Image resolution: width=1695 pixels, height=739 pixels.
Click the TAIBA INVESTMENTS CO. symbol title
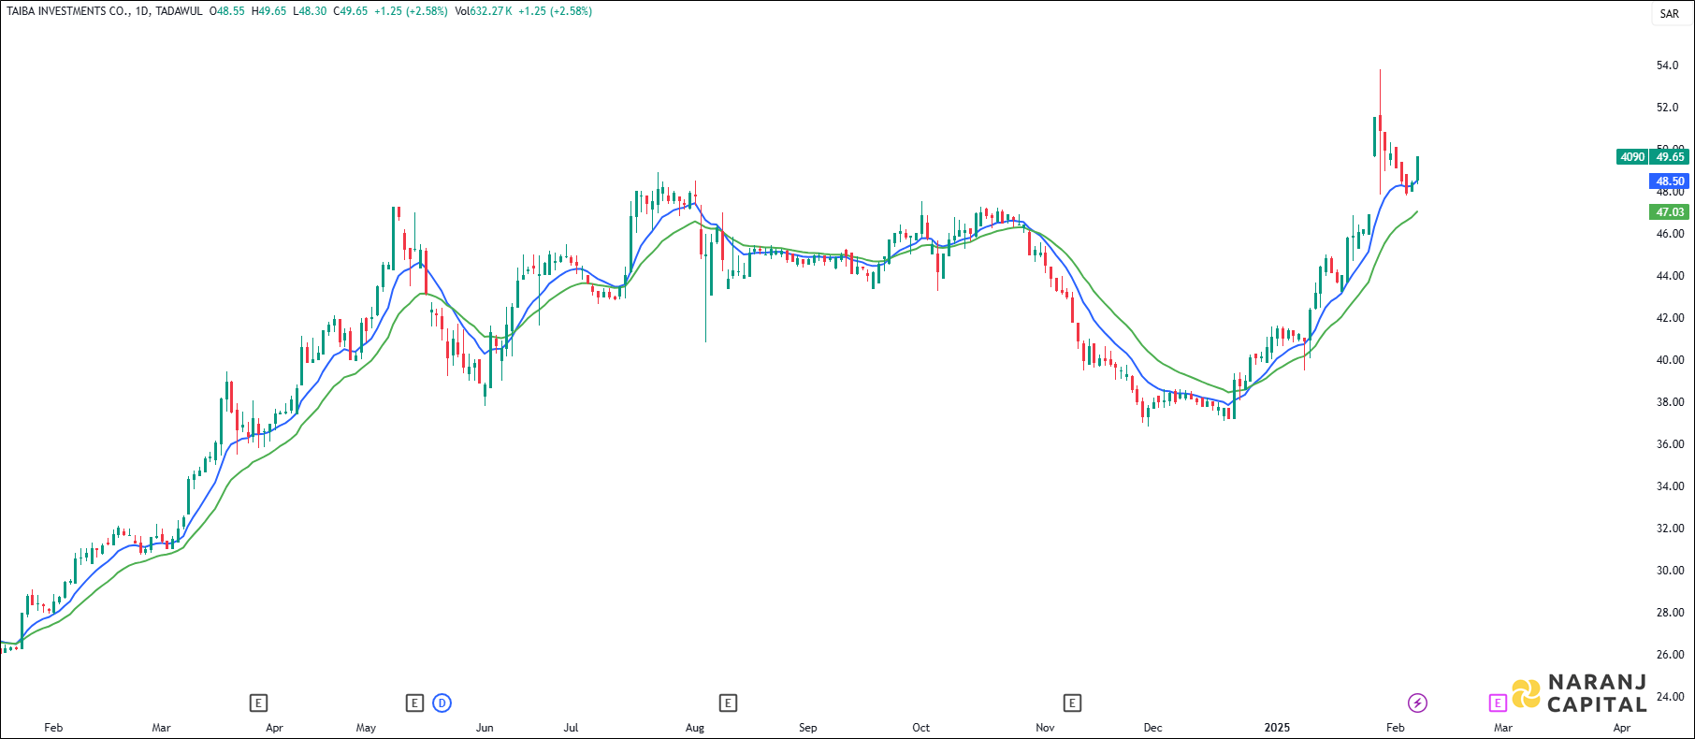coord(68,11)
